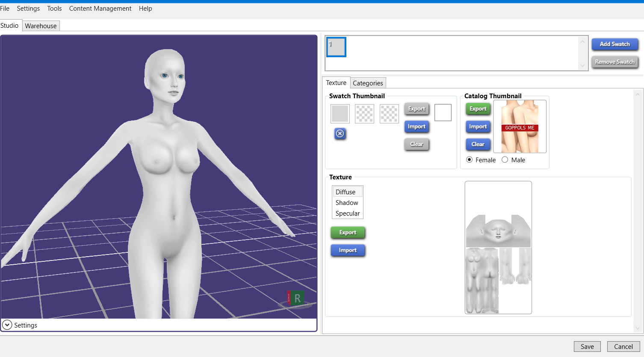Image resolution: width=644 pixels, height=357 pixels.
Task: Click the Remove Swatch button
Action: click(x=615, y=62)
